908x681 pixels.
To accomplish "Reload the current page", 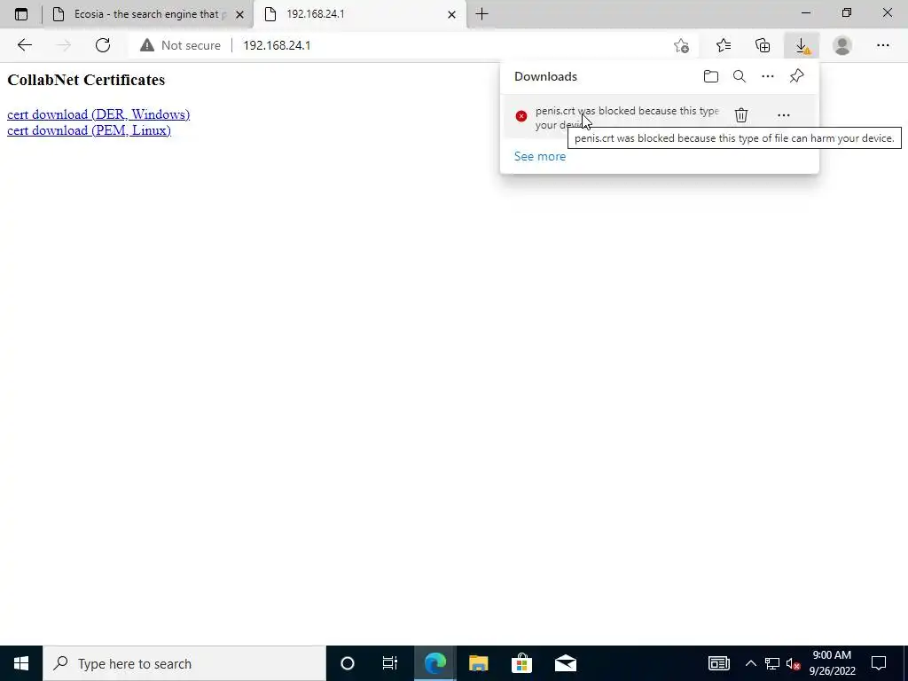I will click(103, 45).
